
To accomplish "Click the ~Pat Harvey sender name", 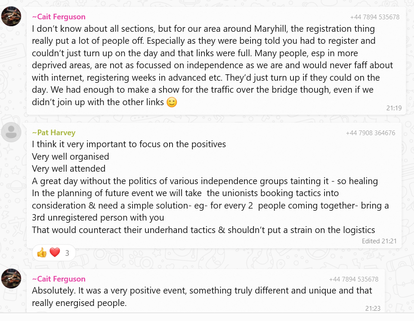I will [53, 133].
